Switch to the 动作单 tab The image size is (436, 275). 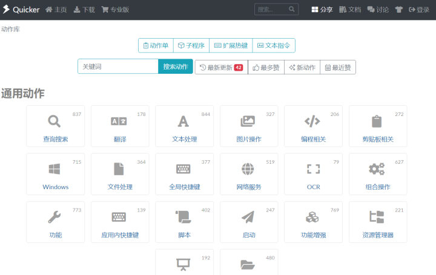156,45
